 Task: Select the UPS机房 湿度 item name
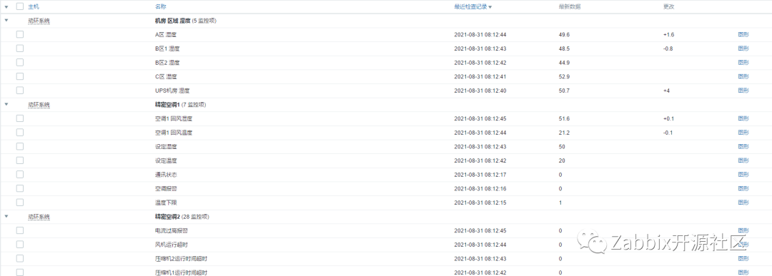pos(172,91)
